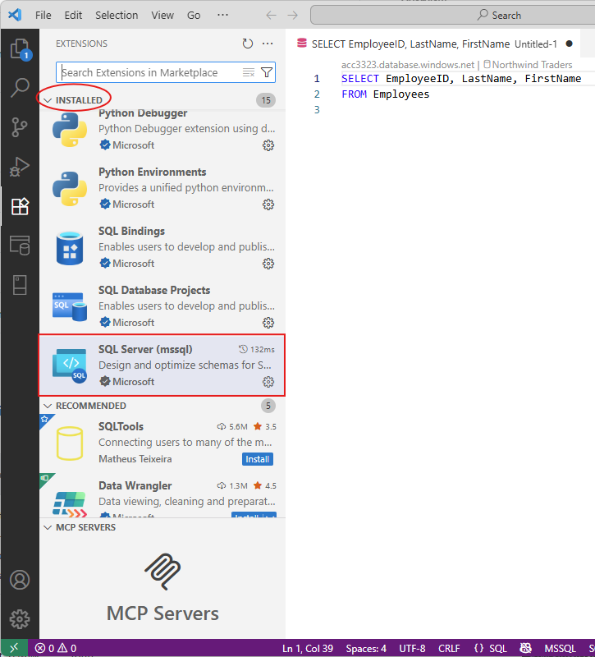
Task: Select the Extensions view icon
Action: [x=20, y=206]
